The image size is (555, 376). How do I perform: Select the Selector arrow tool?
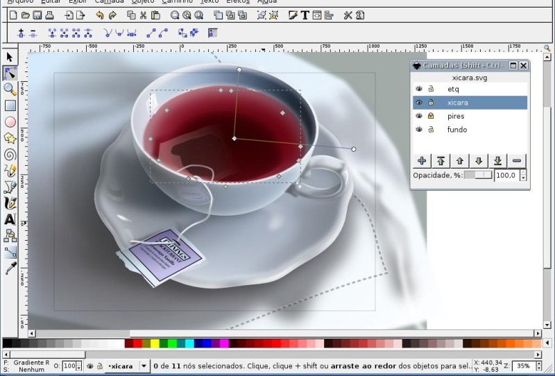coord(10,57)
